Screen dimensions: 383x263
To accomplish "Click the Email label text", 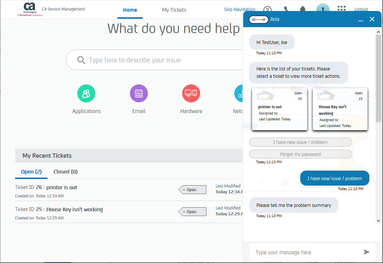I will tap(139, 111).
